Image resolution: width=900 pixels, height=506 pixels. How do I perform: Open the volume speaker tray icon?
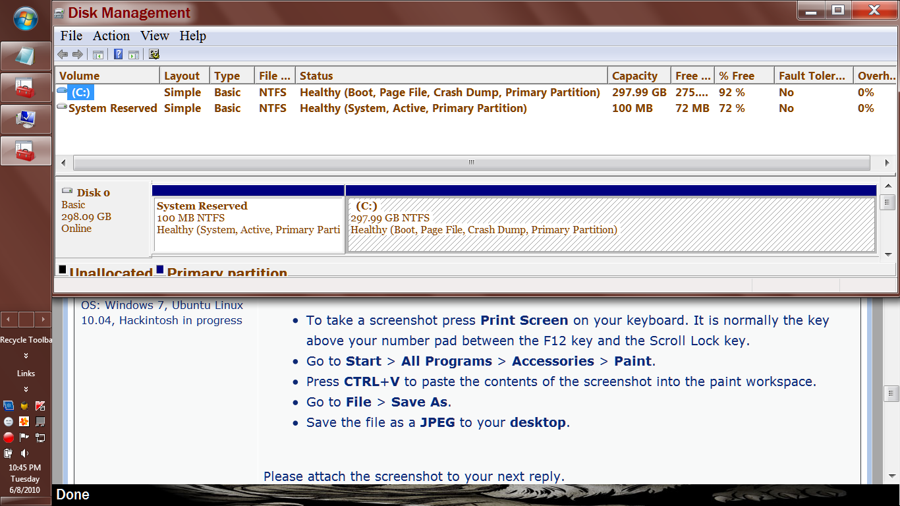coord(24,453)
